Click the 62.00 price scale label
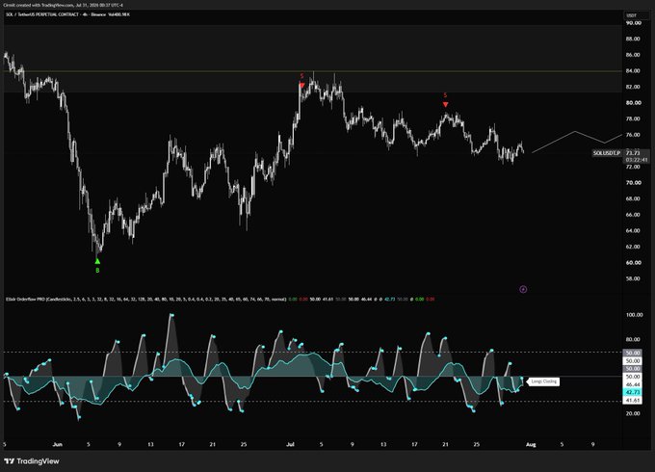655x472 pixels. (633, 247)
